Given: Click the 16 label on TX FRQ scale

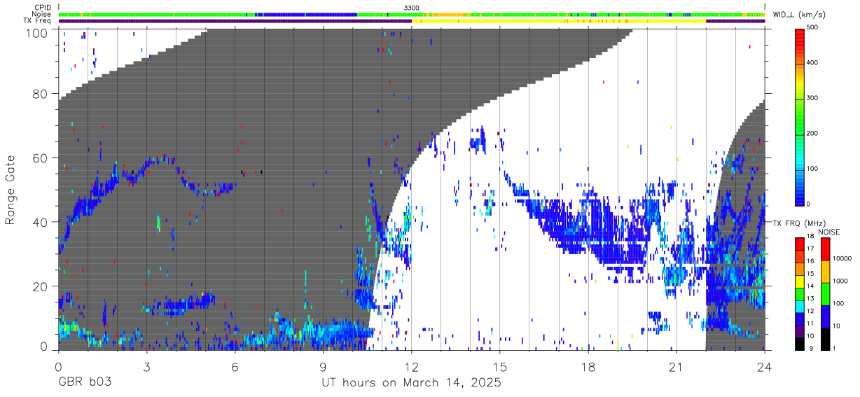Looking at the screenshot, I should coord(810,260).
